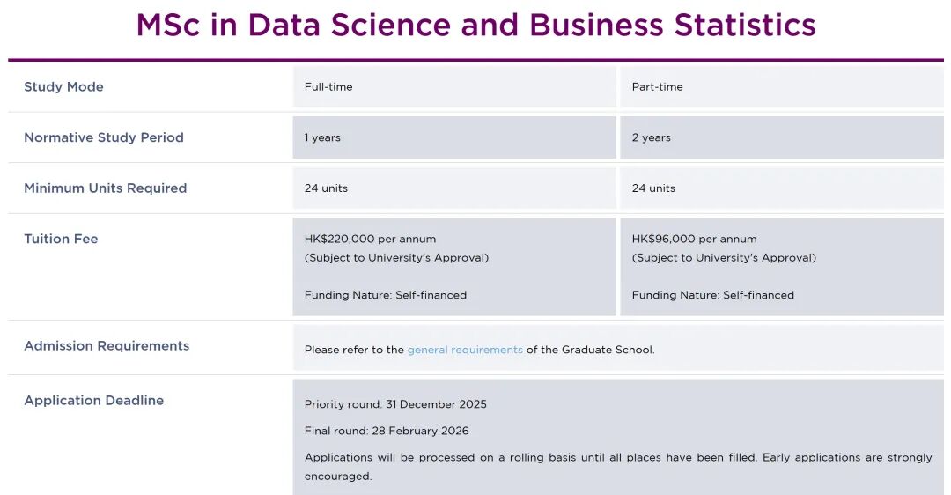Screen dimensions: 951x495
Task: Open the general requirements link
Action: click(x=465, y=350)
